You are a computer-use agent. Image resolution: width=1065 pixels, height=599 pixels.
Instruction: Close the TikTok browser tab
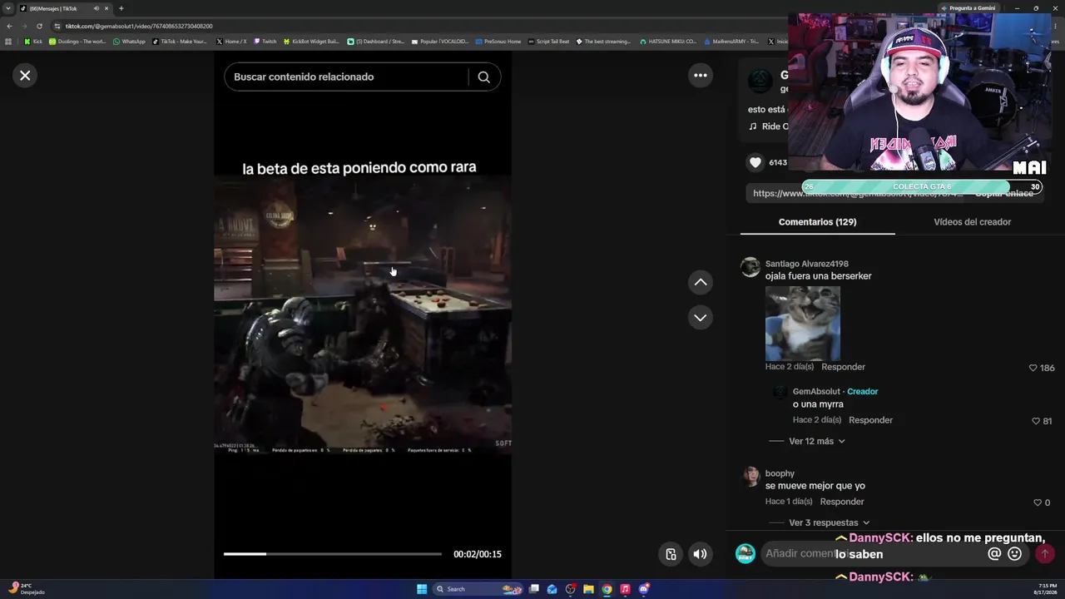(106, 8)
